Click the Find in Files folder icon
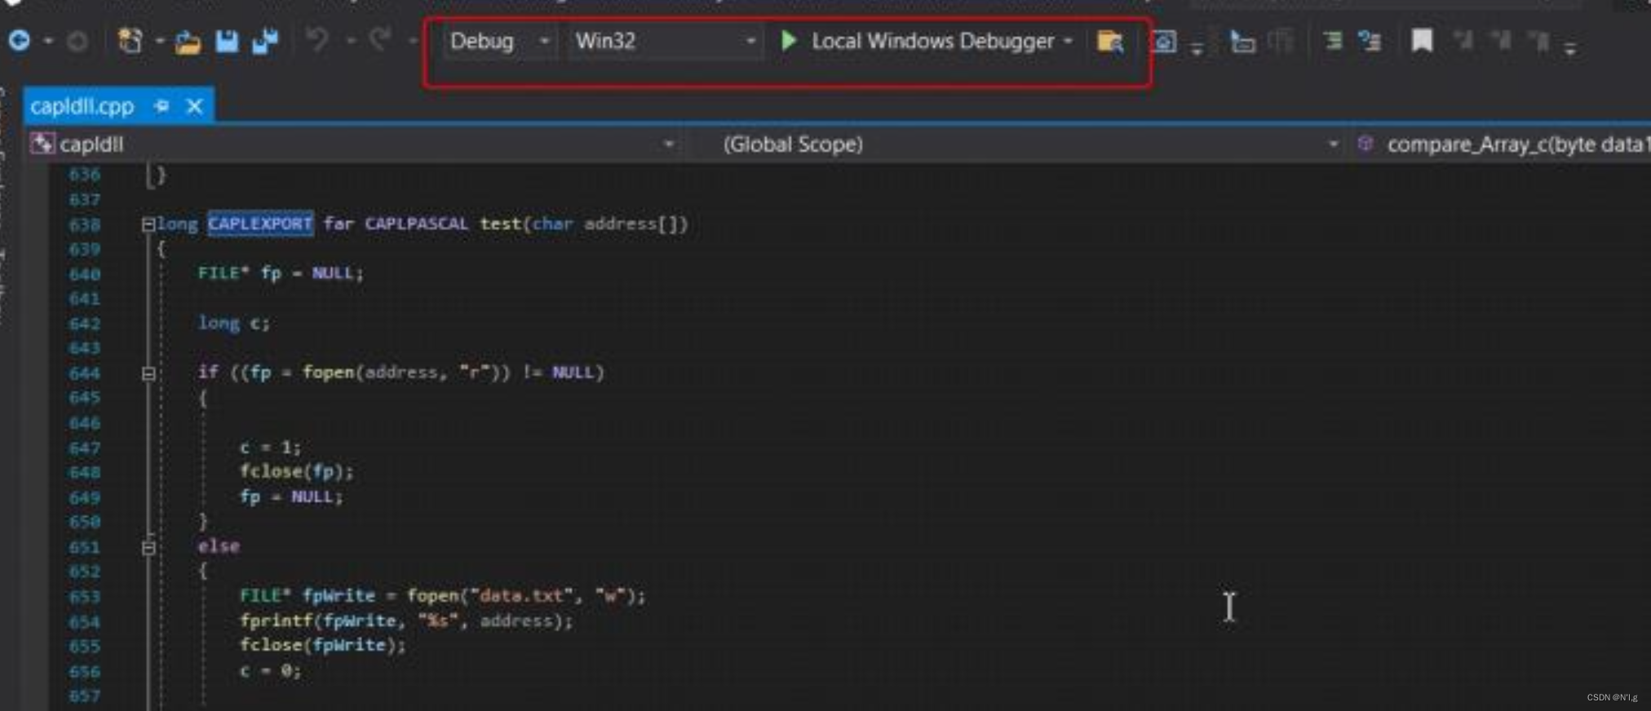The height and width of the screenshot is (711, 1651). click(1110, 41)
